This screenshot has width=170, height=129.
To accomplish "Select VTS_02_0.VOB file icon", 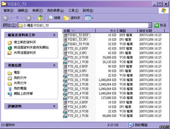I will pyautogui.click(x=65, y=75).
